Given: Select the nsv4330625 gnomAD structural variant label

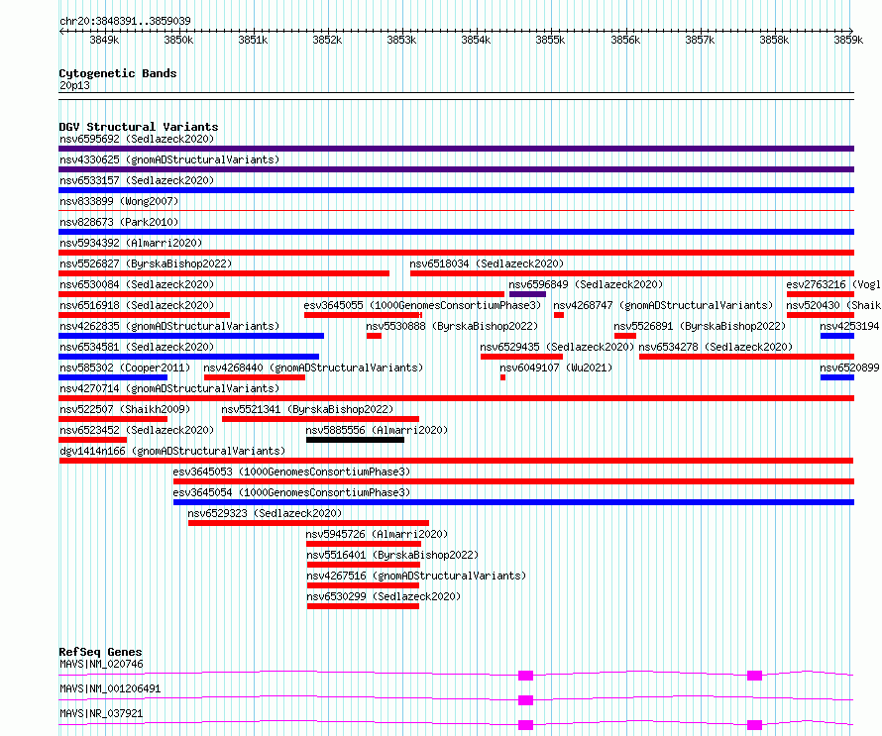Looking at the screenshot, I should 169,159.
